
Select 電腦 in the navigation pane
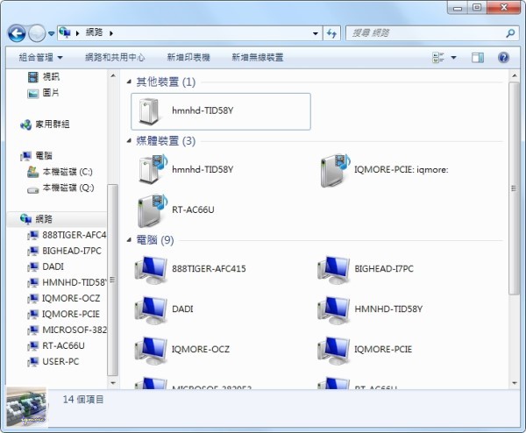tap(36, 156)
